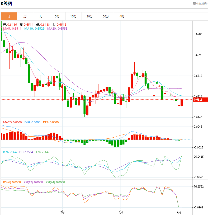
Task: Click the DEA indicator label
Action: pyautogui.click(x=50, y=122)
